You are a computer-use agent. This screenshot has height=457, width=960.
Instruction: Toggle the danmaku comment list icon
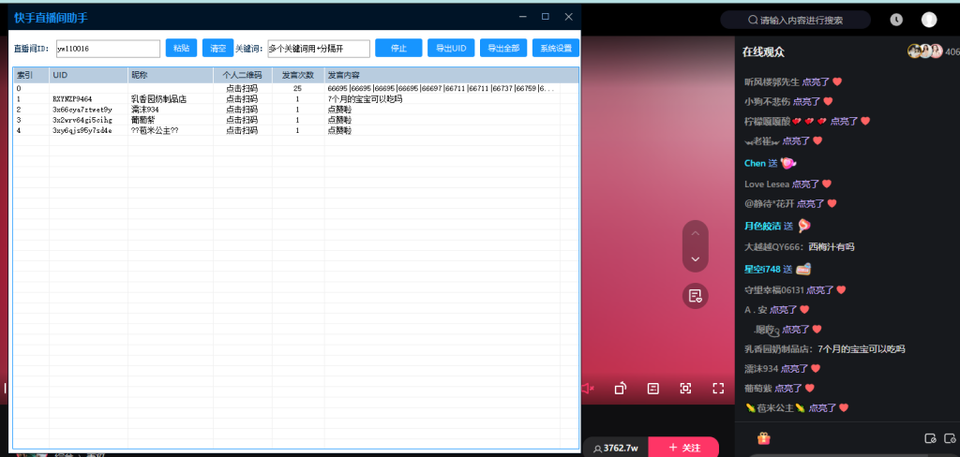(652, 388)
